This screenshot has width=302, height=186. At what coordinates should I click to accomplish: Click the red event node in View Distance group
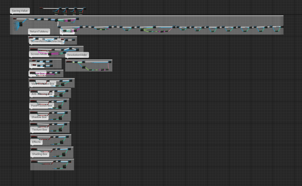(x=34, y=90)
